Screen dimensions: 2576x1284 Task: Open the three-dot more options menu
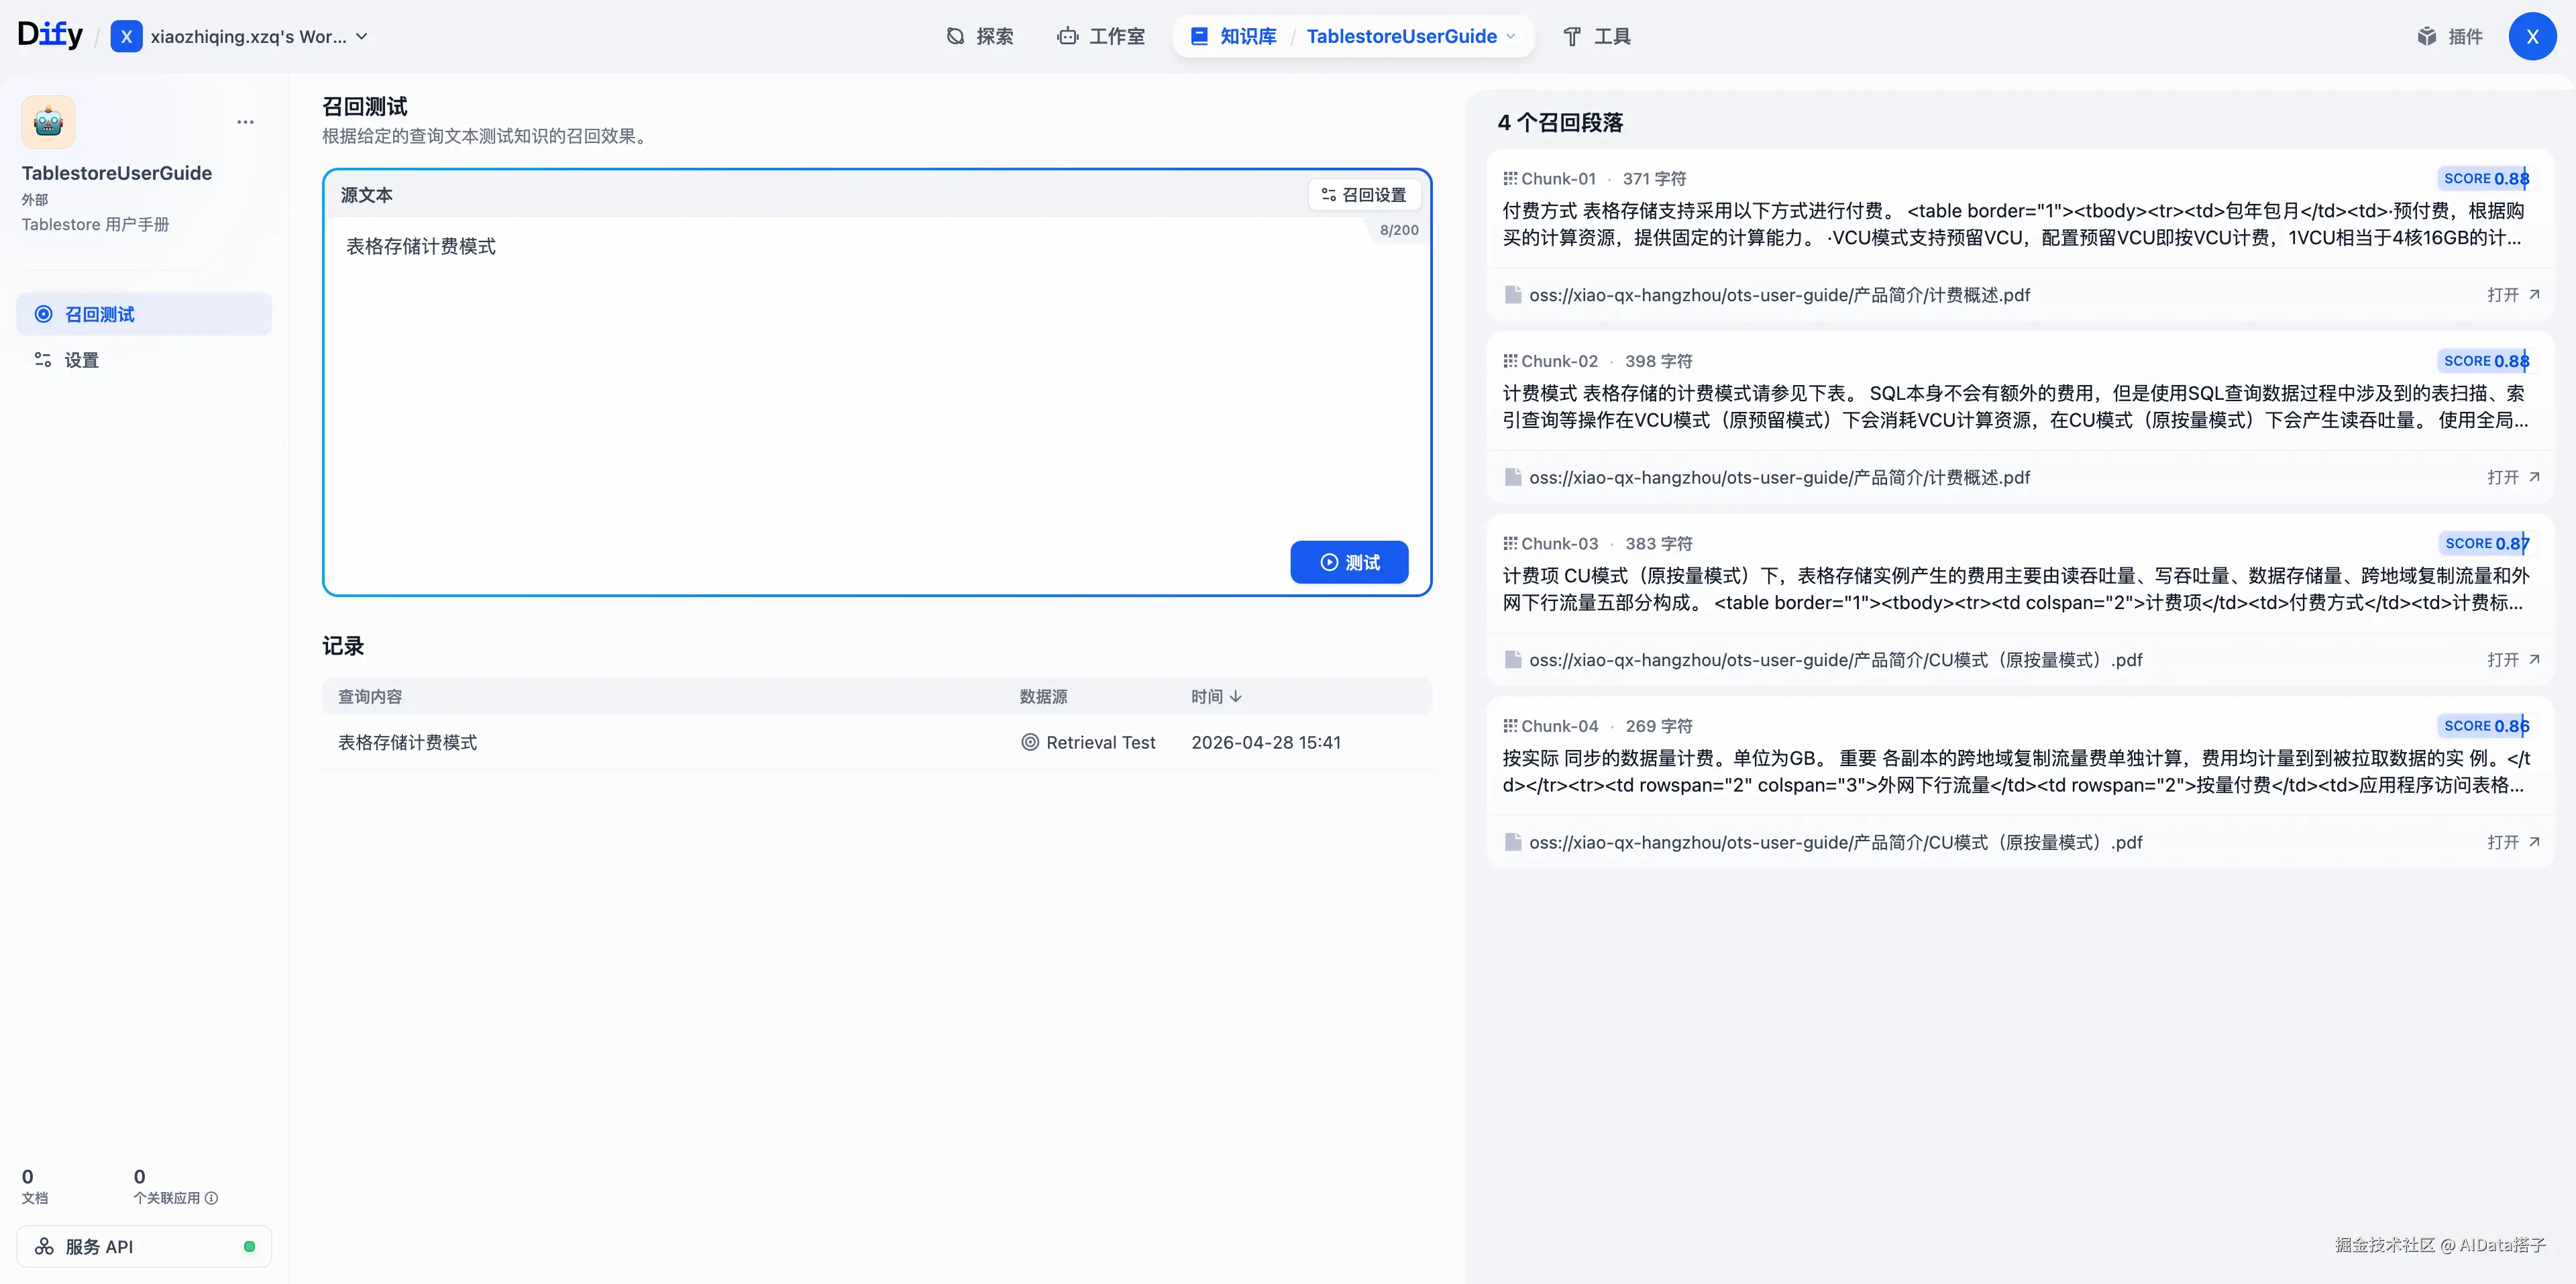245,122
